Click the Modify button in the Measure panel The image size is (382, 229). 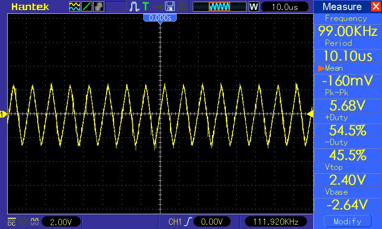[348, 221]
